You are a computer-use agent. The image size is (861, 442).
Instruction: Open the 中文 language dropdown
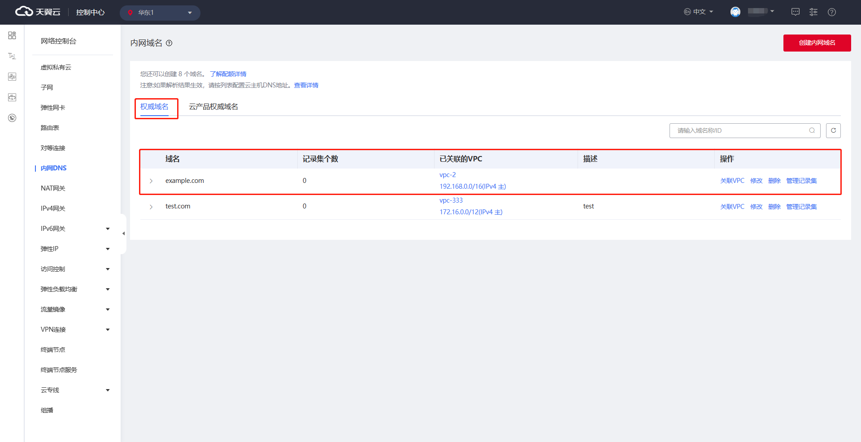click(x=699, y=12)
